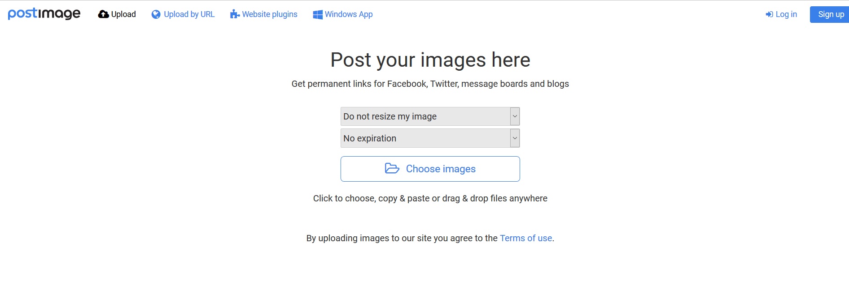This screenshot has width=849, height=290.
Task: Open Website plugins text link
Action: [270, 14]
